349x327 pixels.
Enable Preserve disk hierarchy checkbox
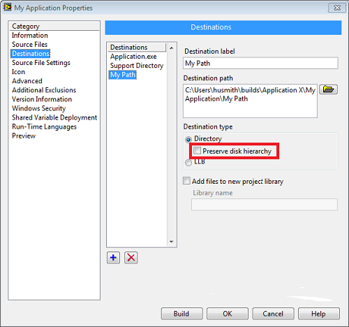tap(197, 151)
